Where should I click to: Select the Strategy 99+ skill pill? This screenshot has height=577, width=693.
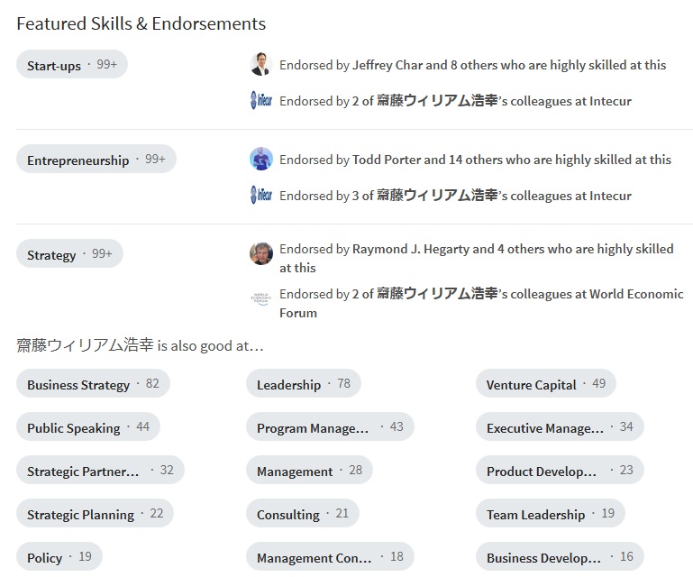tap(69, 254)
